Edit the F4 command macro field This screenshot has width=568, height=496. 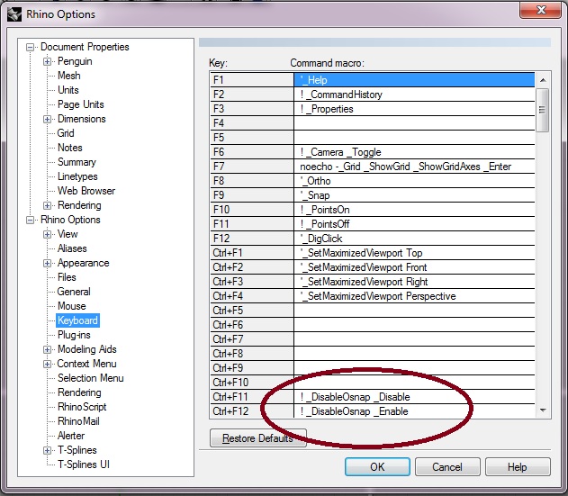pos(414,123)
